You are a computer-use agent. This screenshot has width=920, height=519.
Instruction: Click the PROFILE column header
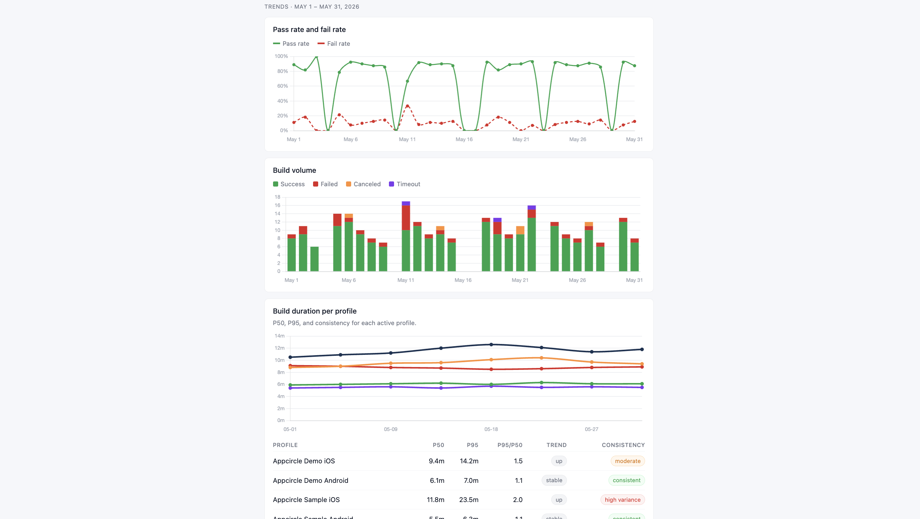pyautogui.click(x=285, y=445)
